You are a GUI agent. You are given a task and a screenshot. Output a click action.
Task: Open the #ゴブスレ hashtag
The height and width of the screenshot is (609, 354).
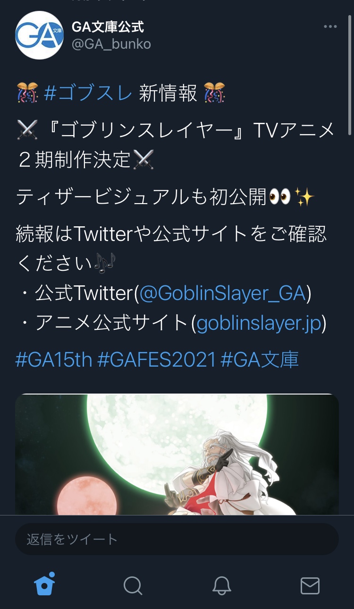pyautogui.click(x=88, y=94)
